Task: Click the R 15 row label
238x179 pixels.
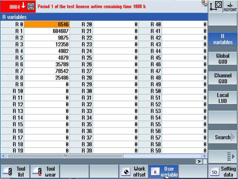Action: pyautogui.click(x=18, y=124)
